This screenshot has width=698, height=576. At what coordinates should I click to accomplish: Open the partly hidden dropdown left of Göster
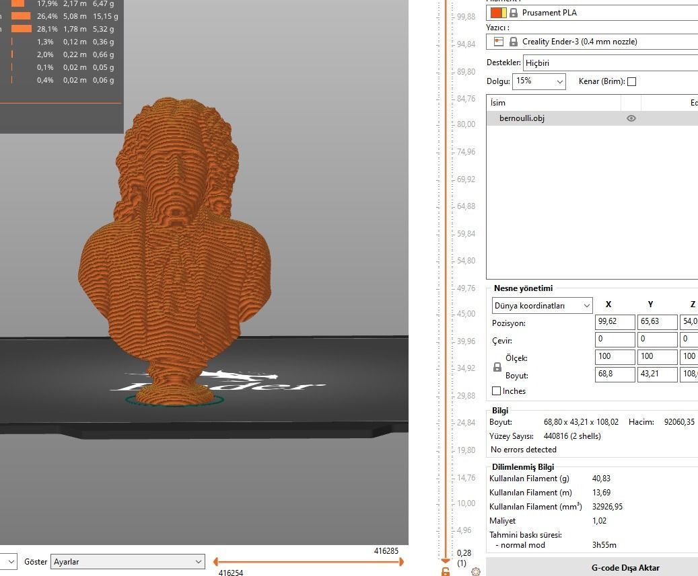[9, 562]
